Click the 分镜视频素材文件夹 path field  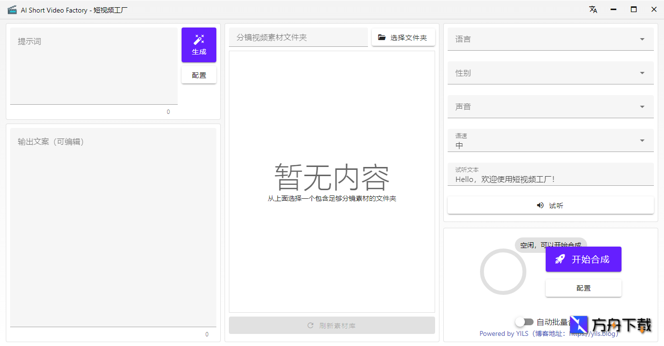297,37
